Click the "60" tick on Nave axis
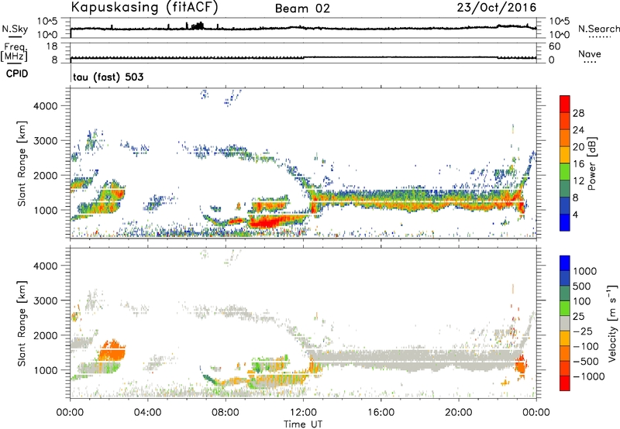This screenshot has width=620, height=429. (554, 46)
